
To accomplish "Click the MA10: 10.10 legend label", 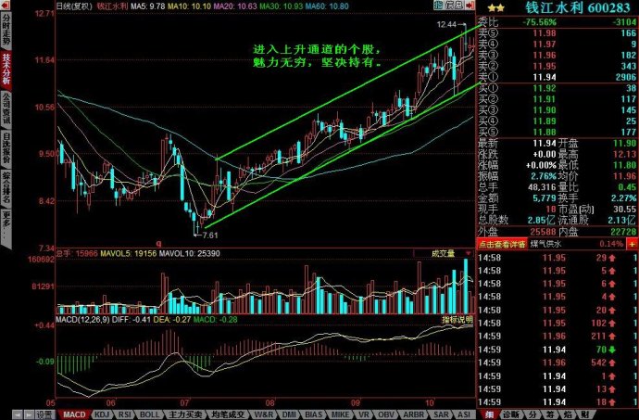I will tap(190, 6).
